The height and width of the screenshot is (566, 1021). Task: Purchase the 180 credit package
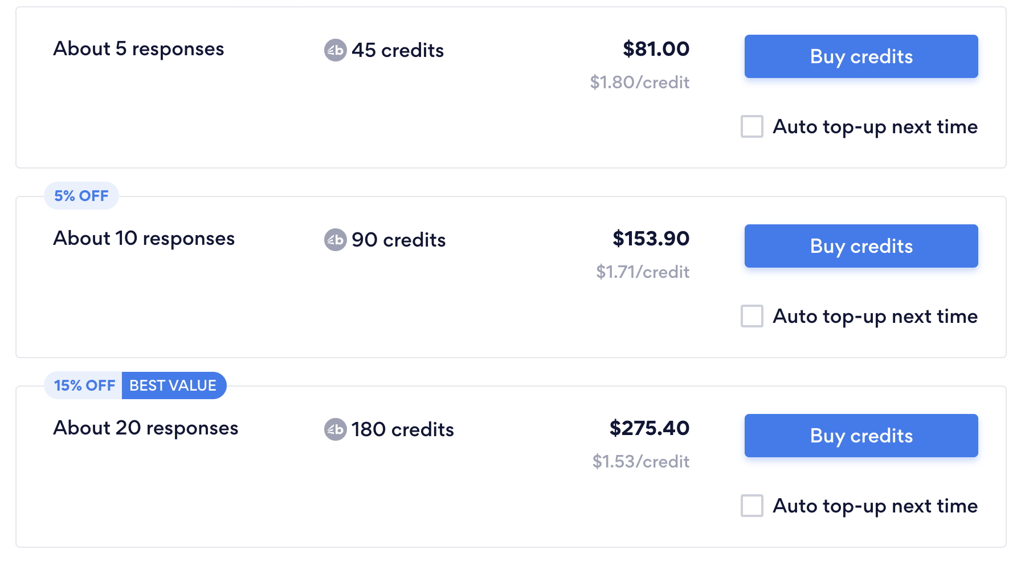pos(860,436)
